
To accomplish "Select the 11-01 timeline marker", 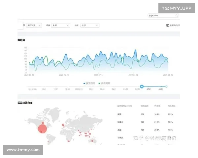I will tap(56, 89).
